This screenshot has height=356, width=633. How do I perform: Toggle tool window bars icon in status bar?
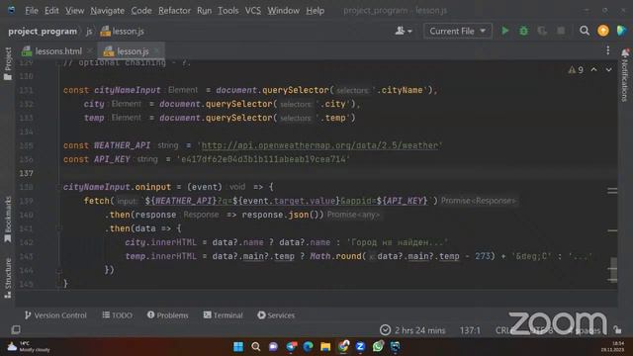click(x=16, y=330)
